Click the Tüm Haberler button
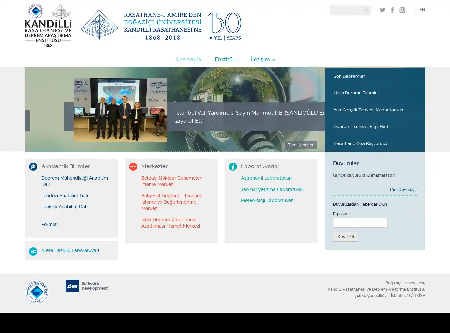Image resolution: width=450 pixels, height=333 pixels. tap(301, 145)
